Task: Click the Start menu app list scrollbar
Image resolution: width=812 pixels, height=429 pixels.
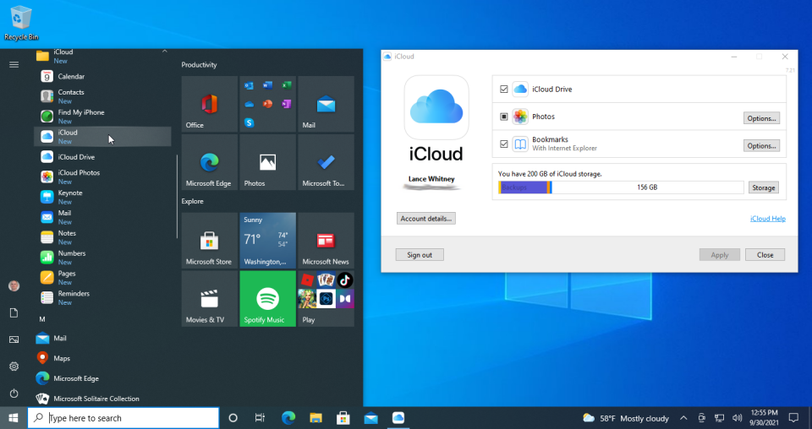Action: click(178, 197)
